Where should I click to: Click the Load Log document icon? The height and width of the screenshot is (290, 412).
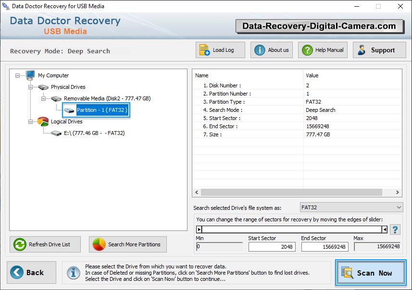tap(204, 50)
